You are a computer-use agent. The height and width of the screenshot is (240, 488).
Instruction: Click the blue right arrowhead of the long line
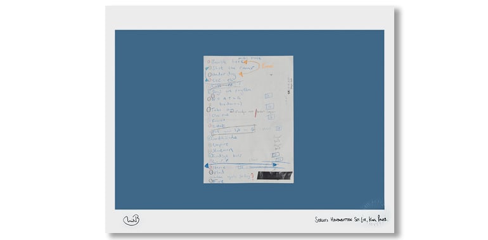[274, 165]
